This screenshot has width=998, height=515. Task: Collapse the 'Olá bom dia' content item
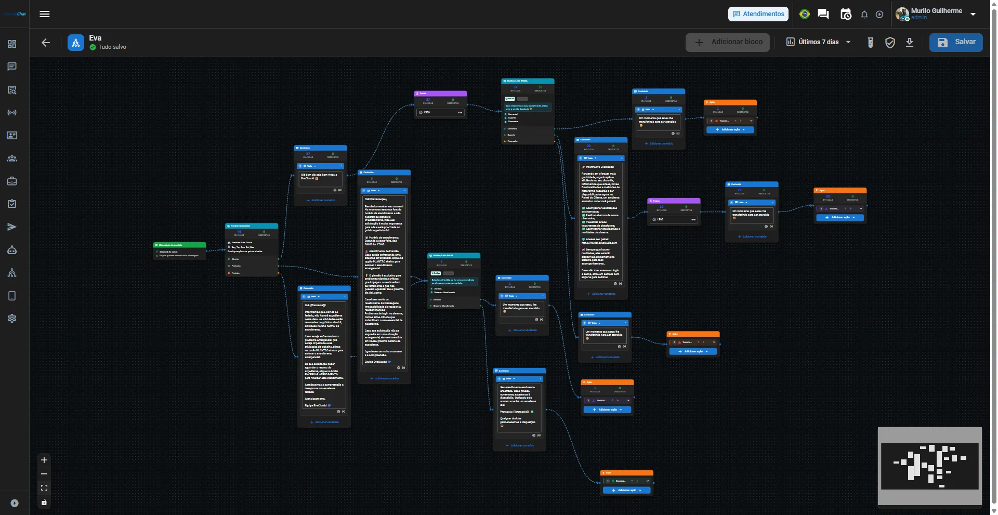pyautogui.click(x=342, y=166)
